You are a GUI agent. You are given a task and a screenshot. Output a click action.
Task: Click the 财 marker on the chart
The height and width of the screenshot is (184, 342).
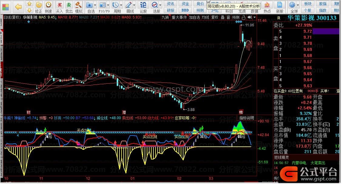tap(29, 112)
